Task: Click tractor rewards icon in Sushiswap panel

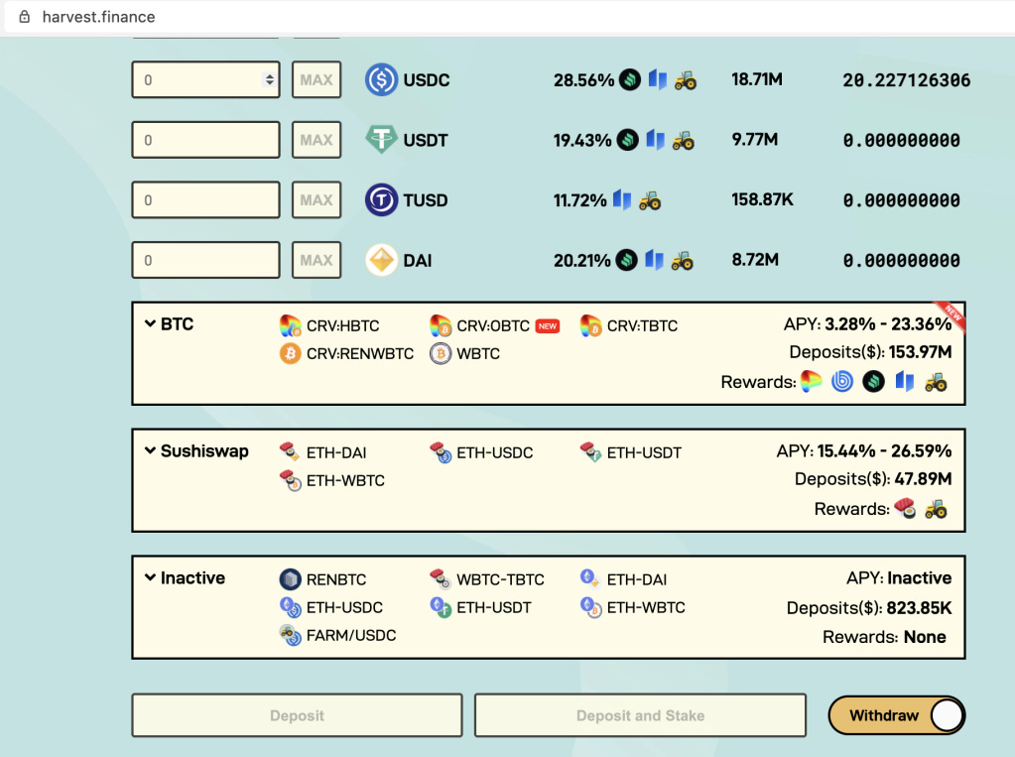Action: (936, 509)
